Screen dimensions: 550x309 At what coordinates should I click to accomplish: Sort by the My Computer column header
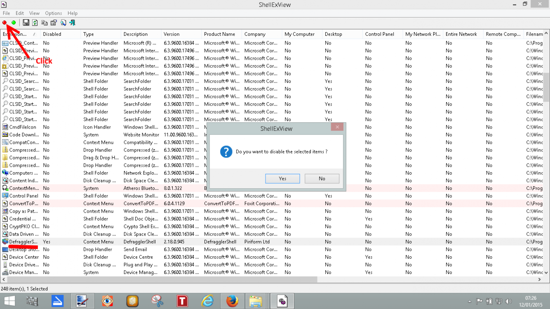302,34
